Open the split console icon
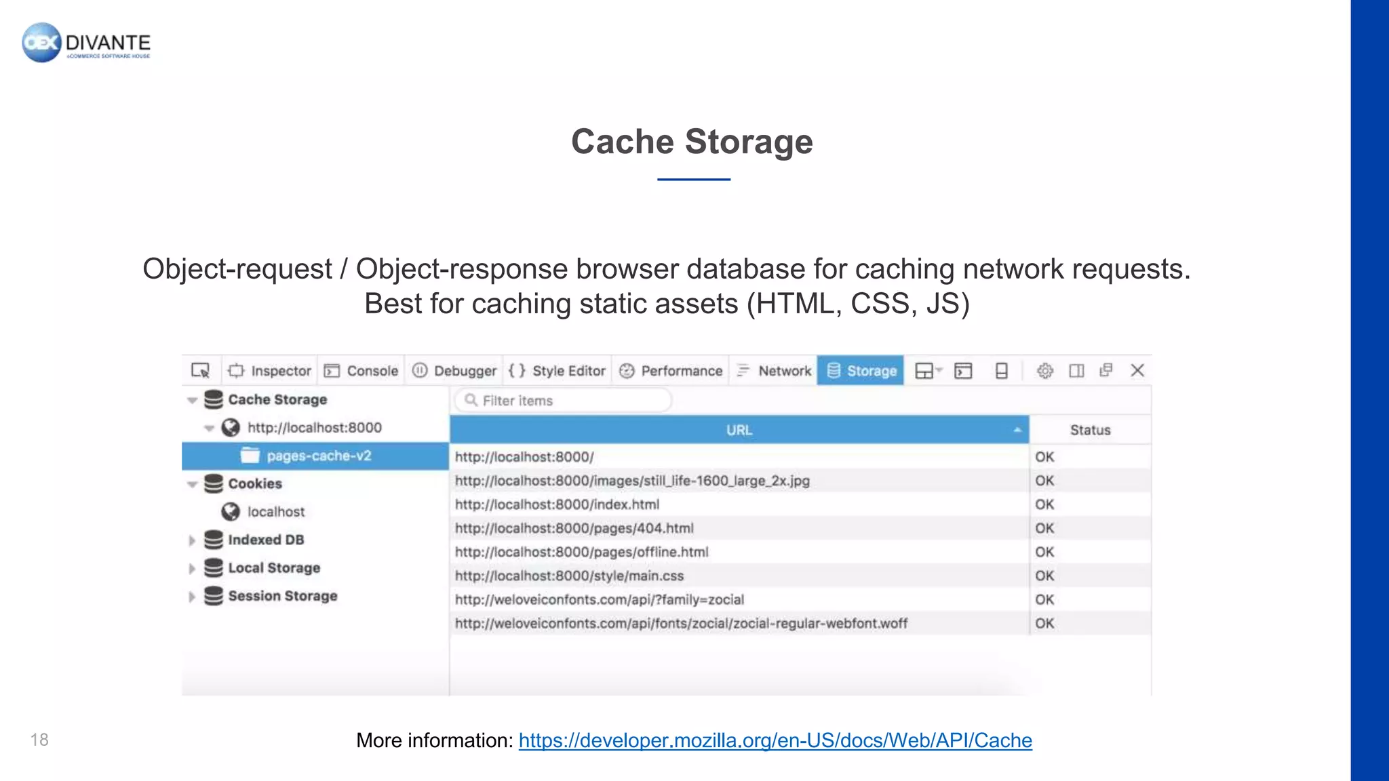 (963, 371)
